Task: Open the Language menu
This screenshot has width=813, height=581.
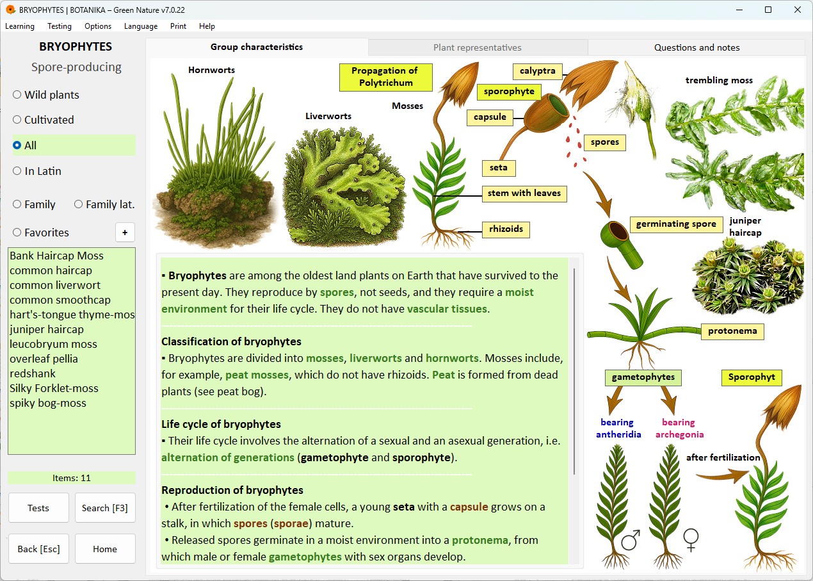Action: pos(141,26)
